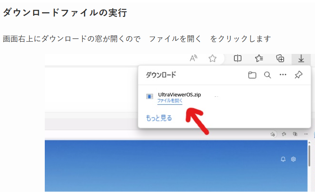The image size is (315, 192).
Task: Open the favorites list icon
Action: [x=259, y=58]
